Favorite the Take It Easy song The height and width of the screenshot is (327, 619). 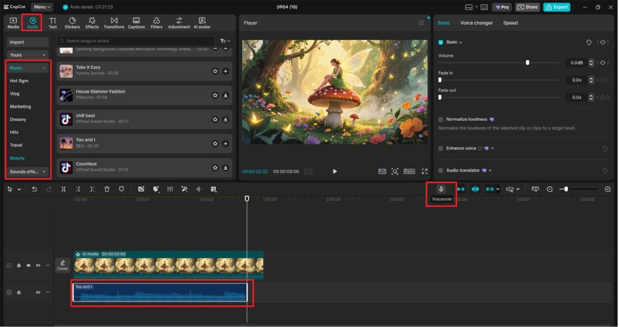[215, 71]
